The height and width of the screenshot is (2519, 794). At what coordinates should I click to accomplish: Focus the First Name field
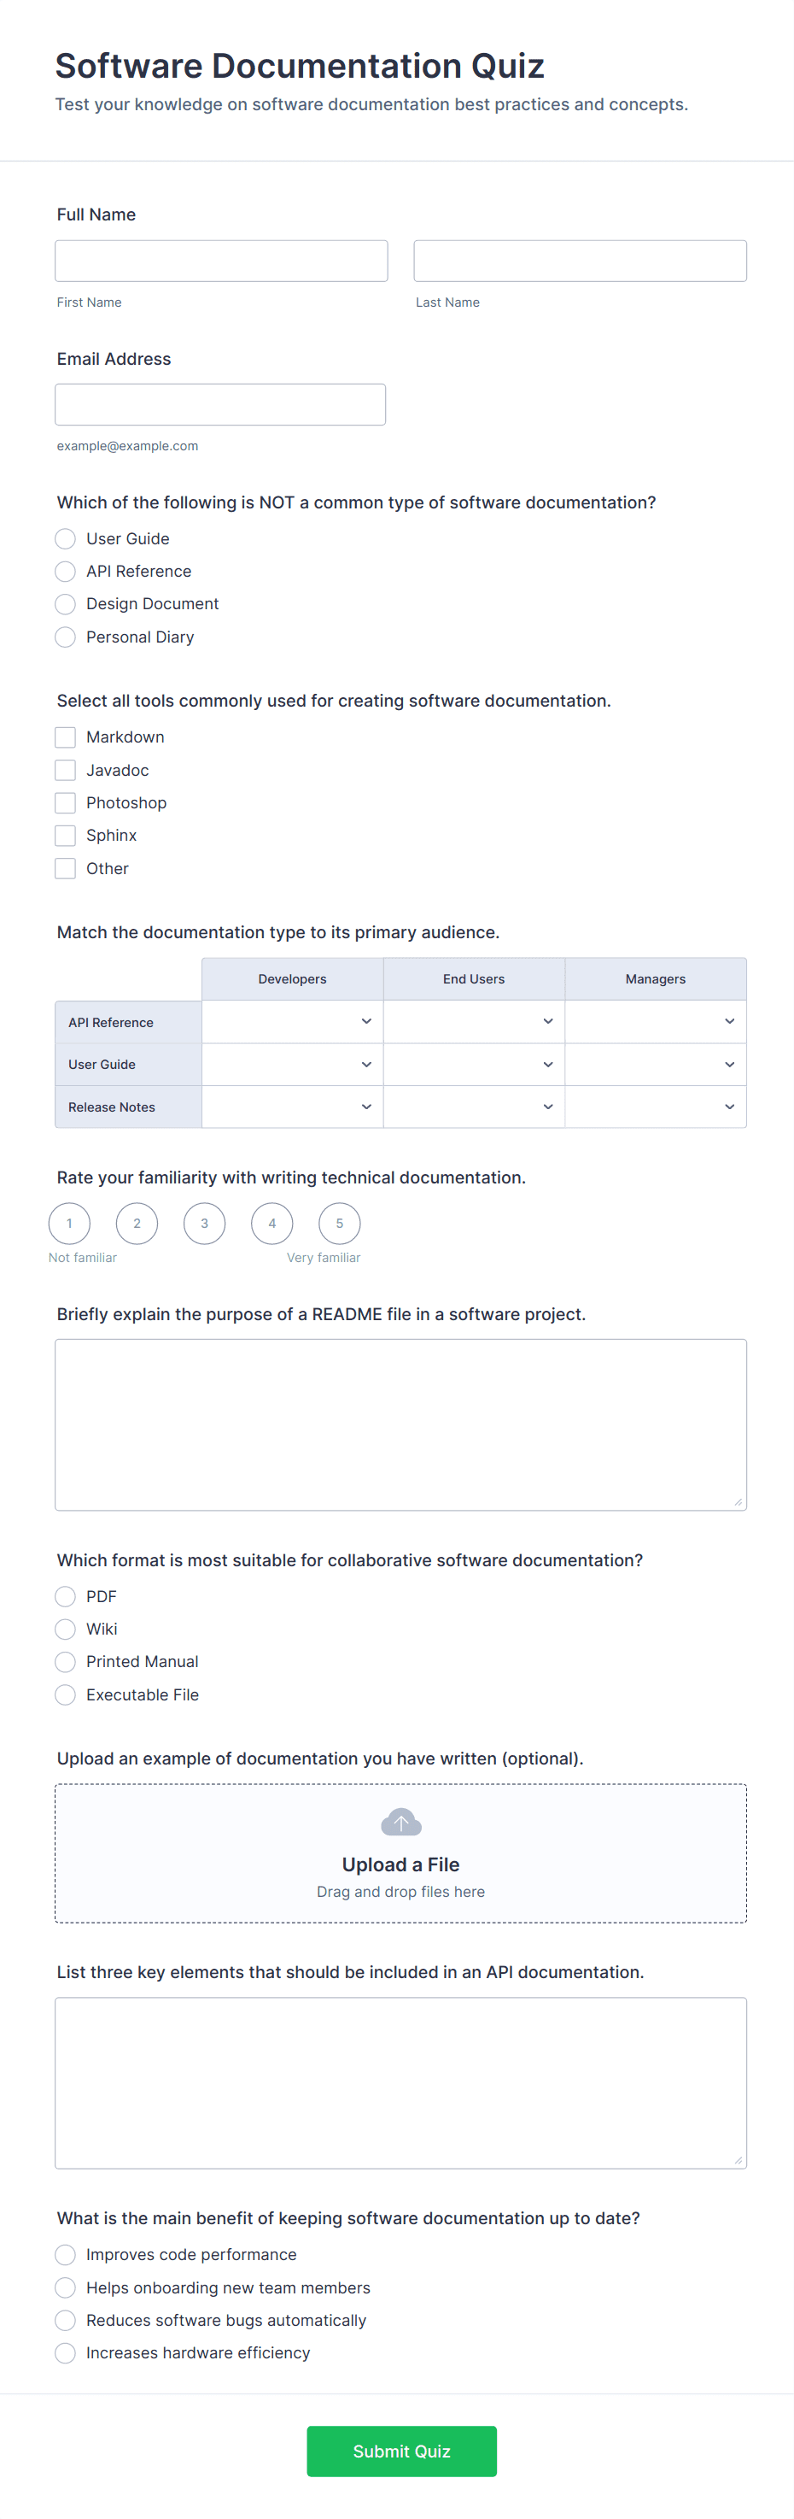[x=222, y=261]
